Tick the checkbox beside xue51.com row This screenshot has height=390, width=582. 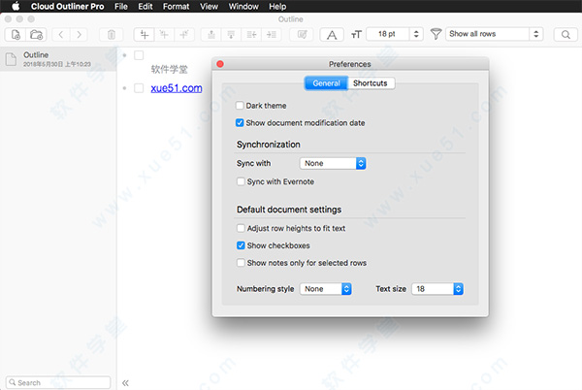click(x=139, y=88)
